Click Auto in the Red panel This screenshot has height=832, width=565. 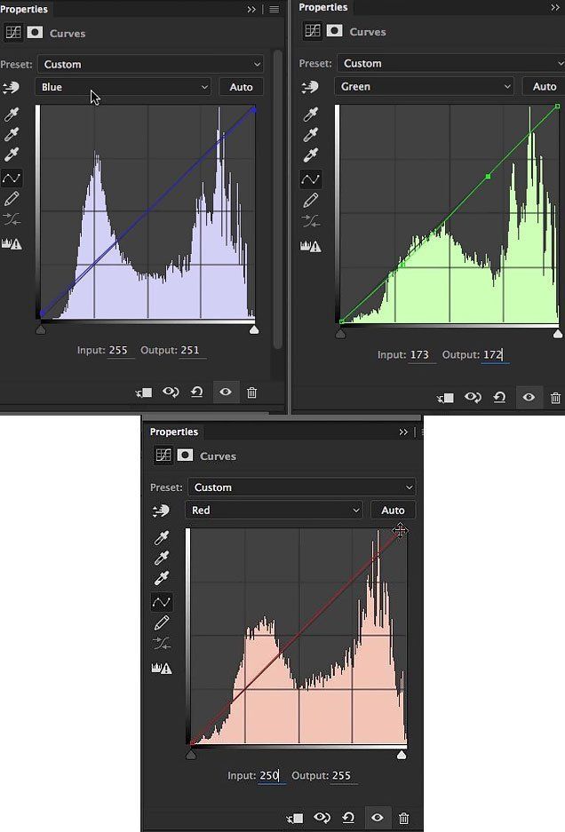click(x=393, y=510)
